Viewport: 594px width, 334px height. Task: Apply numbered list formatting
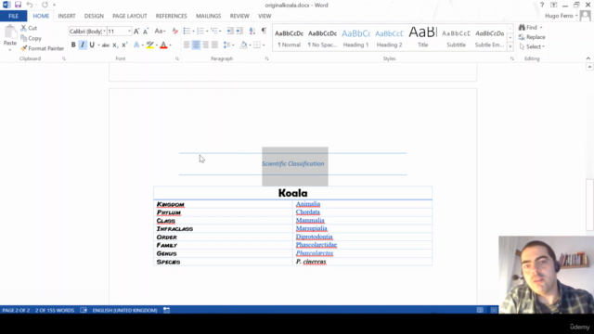click(x=200, y=31)
